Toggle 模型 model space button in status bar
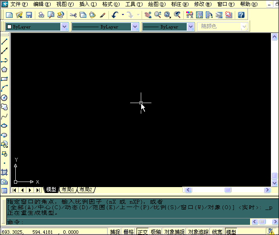Screen dimensions: 279x235 (231, 232)
